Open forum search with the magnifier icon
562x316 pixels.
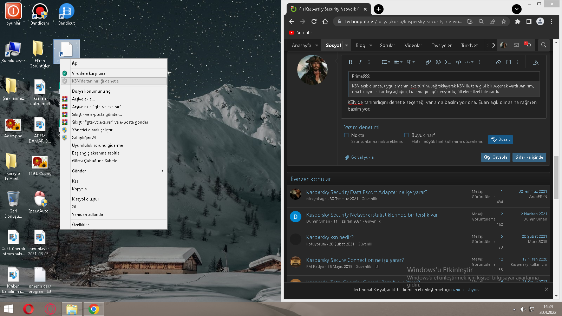(x=544, y=45)
